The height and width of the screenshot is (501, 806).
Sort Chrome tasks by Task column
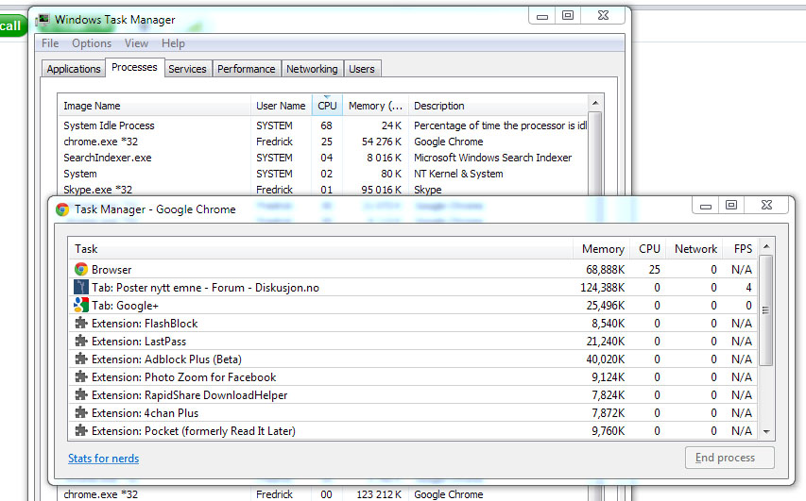(320, 249)
